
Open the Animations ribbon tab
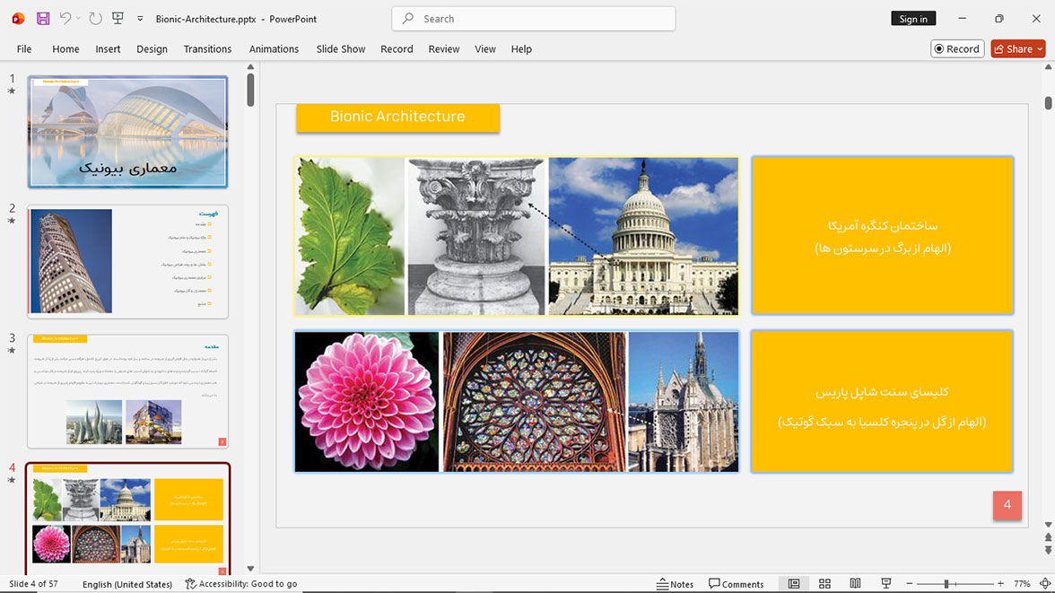274,49
